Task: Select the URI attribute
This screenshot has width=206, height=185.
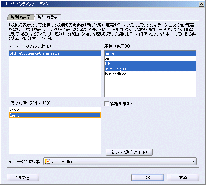Action: (150, 64)
